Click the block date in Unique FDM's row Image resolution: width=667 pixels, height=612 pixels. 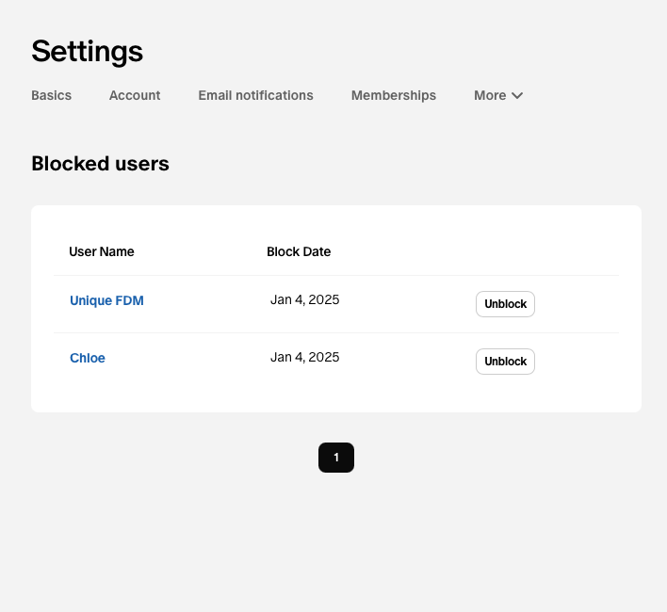coord(304,299)
